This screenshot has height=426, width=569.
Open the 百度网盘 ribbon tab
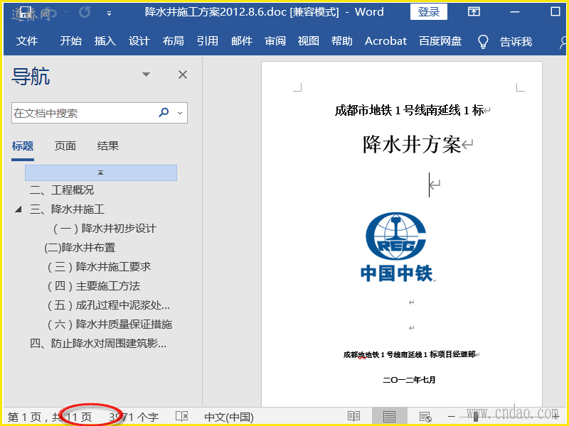[x=440, y=41]
